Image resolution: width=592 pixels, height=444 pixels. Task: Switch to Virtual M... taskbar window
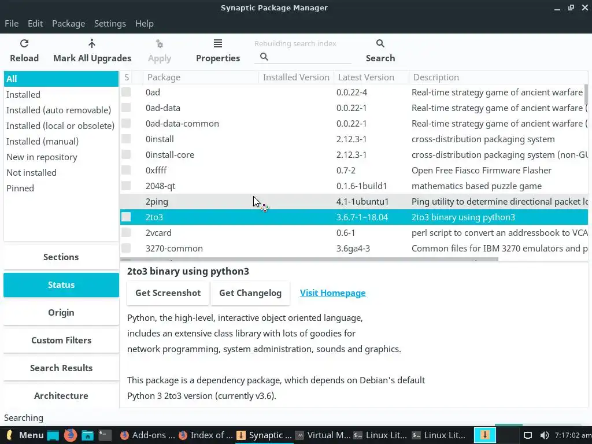323,435
